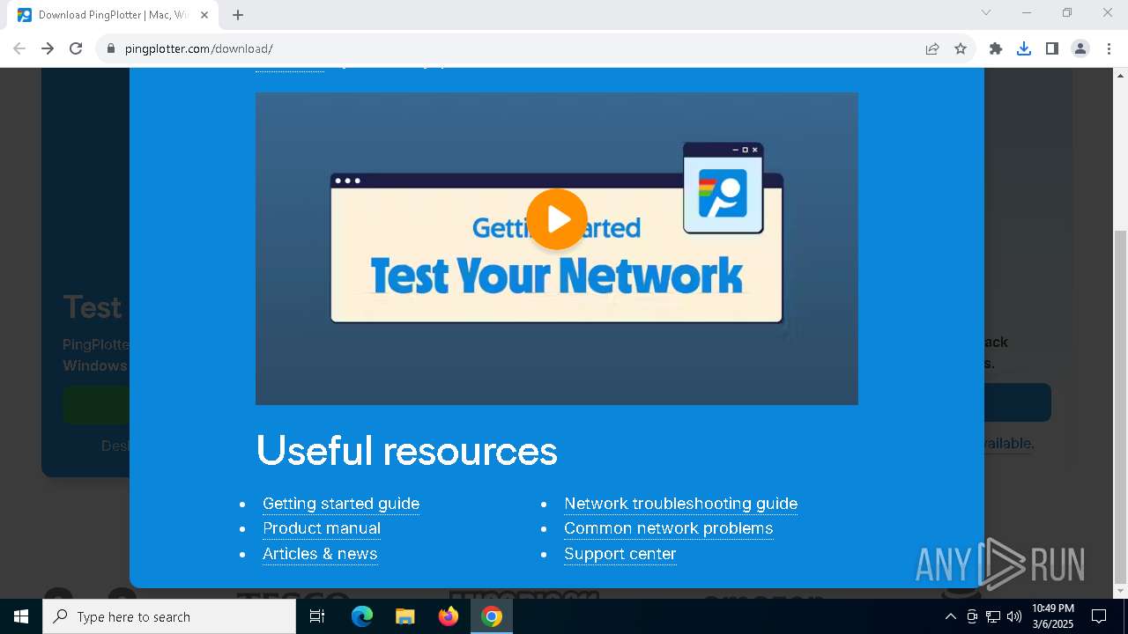Viewport: 1128px width, 634px height.
Task: Open the Getting started guide link
Action: pos(341,504)
